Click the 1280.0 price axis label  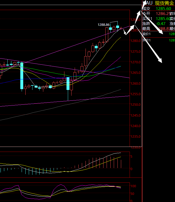tap(135, 41)
